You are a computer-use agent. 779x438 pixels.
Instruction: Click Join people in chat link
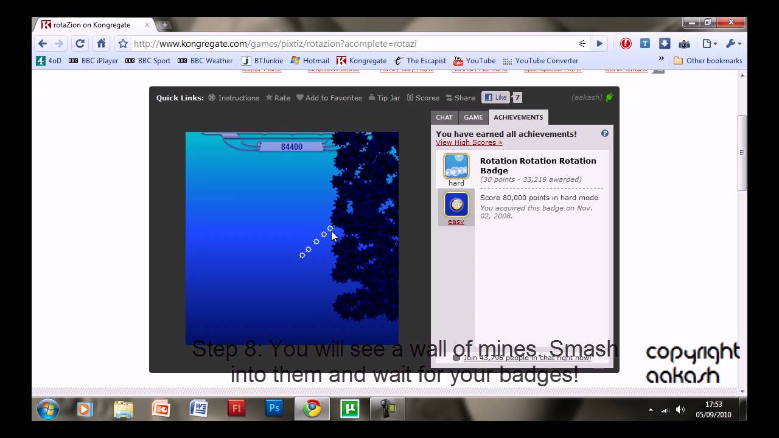coord(527,358)
